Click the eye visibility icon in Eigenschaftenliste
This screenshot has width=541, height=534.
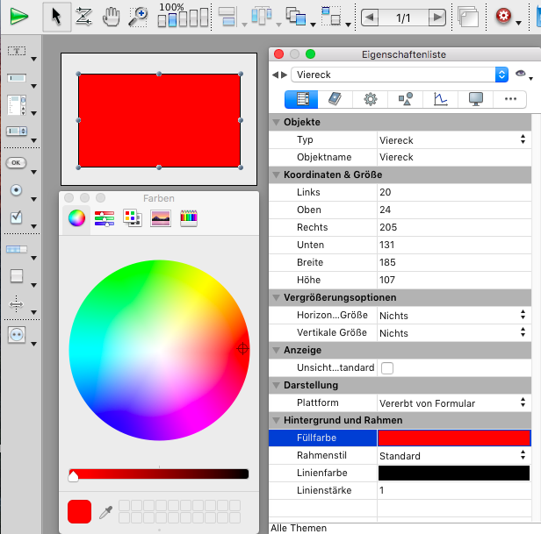coord(521,75)
